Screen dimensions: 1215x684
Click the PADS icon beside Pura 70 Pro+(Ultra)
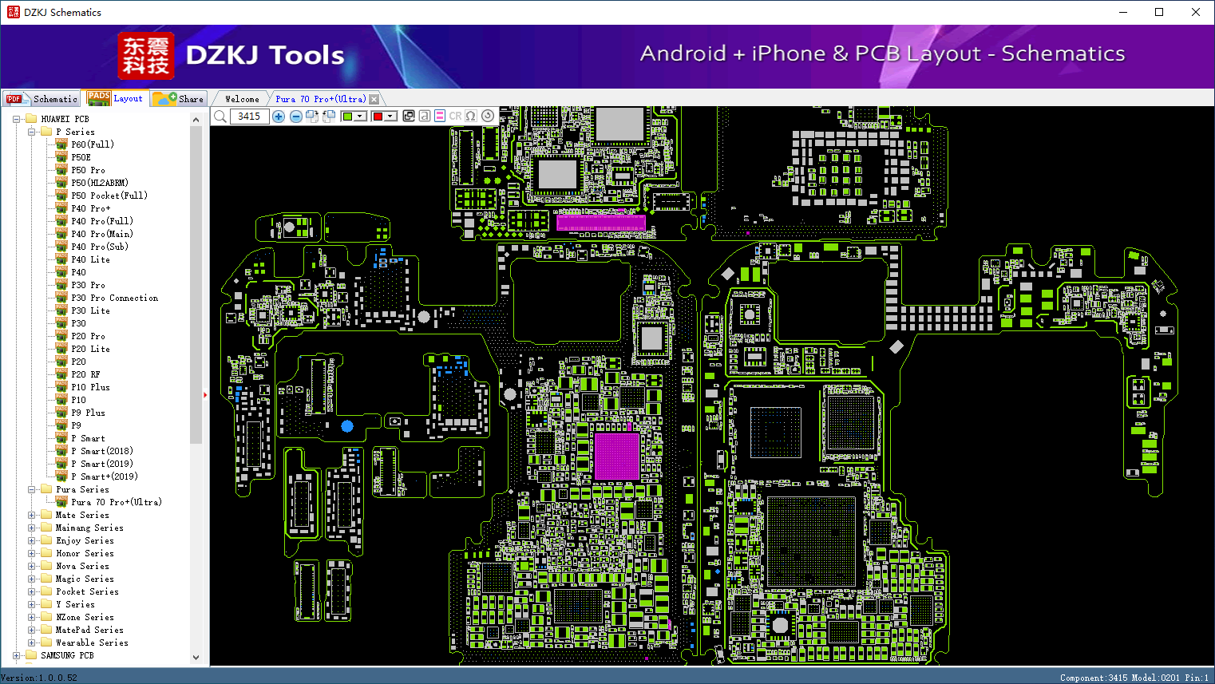pos(61,502)
